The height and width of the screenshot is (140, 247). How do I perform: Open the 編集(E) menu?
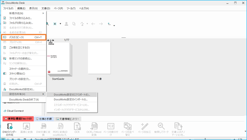pyautogui.click(x=21, y=8)
